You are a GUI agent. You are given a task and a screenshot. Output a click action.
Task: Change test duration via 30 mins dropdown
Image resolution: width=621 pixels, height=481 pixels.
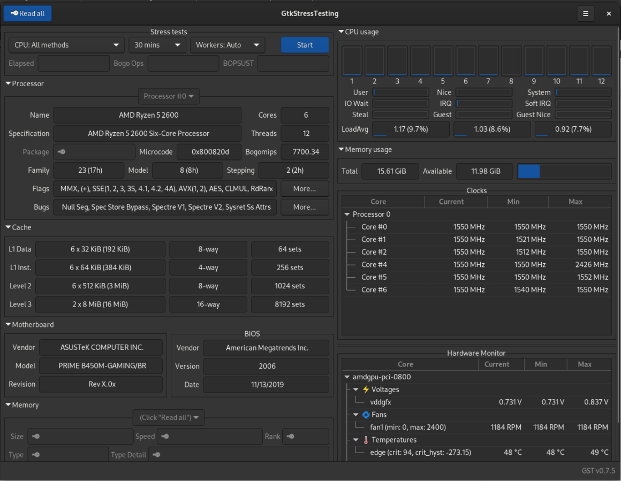point(157,45)
